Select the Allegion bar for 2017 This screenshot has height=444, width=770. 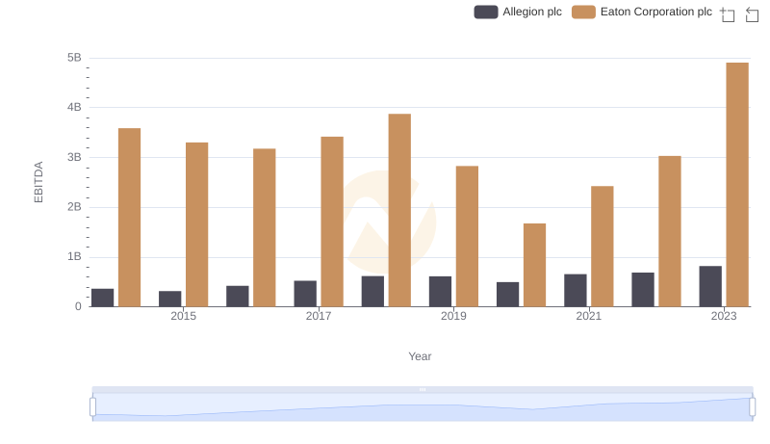(305, 294)
